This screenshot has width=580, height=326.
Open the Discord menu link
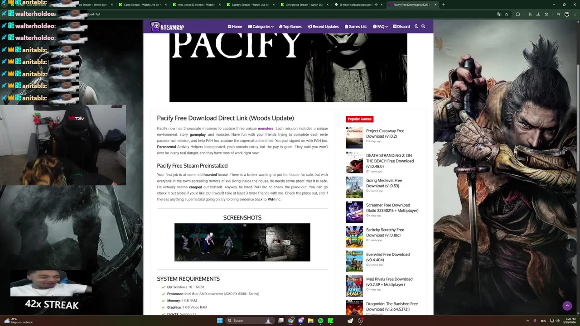[401, 27]
